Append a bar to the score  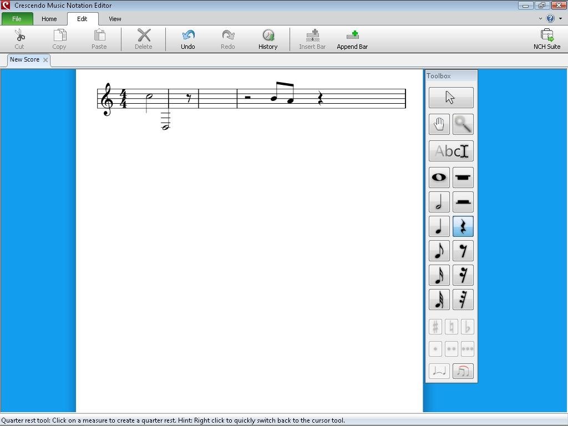pos(352,39)
